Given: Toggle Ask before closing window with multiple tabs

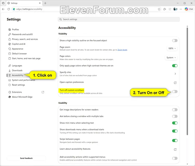Looking at the screenshot, I should 175,116.
